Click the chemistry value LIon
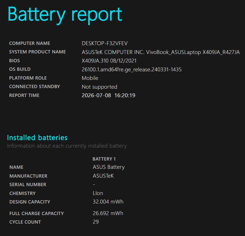The height and width of the screenshot is (236, 245). point(98,193)
